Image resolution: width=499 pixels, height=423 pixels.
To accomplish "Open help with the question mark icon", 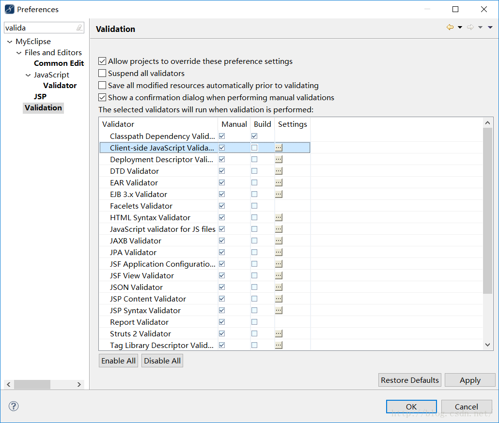I will click(14, 406).
